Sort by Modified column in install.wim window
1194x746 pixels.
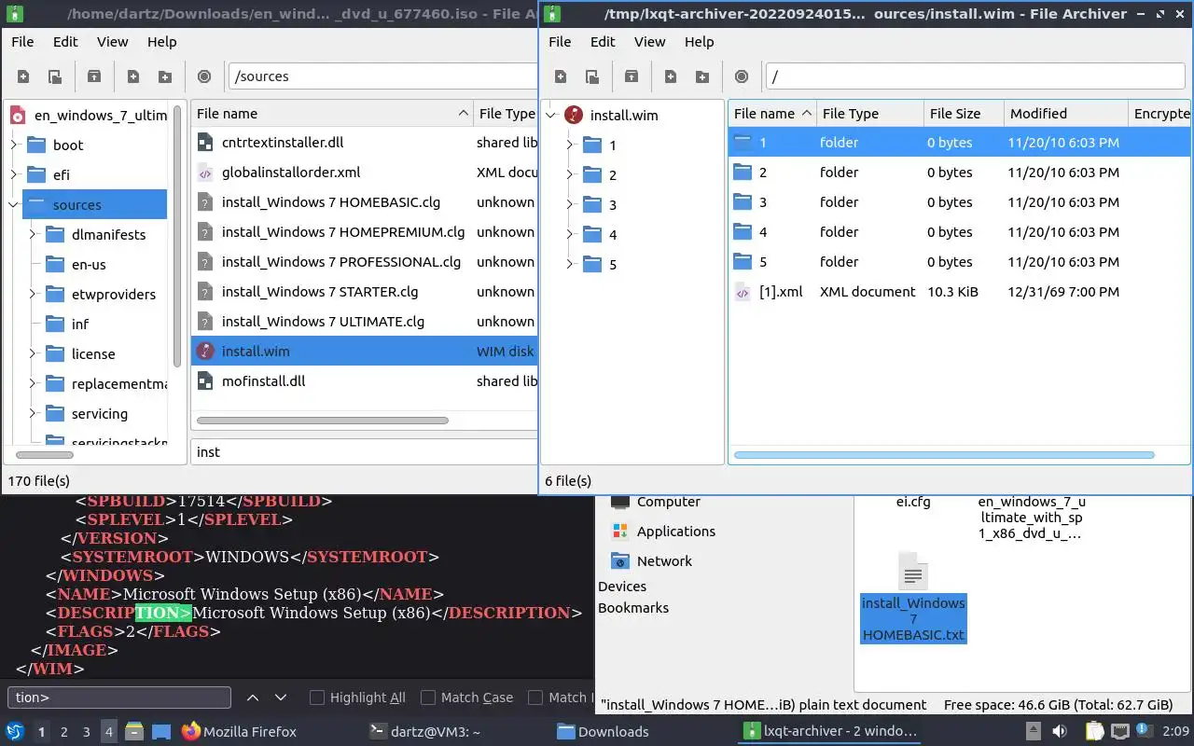(x=1066, y=114)
